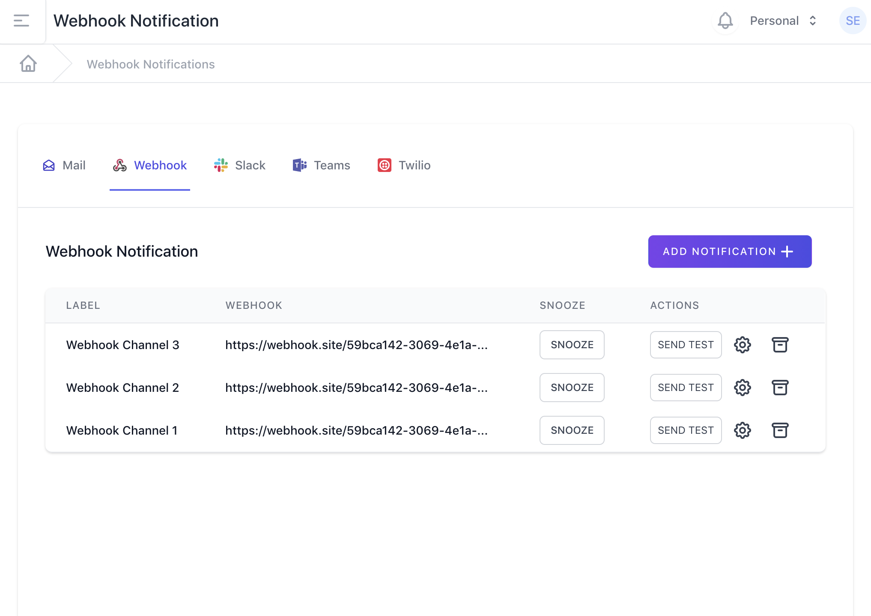
Task: Open settings gear for Webhook Channel 3
Action: 742,345
